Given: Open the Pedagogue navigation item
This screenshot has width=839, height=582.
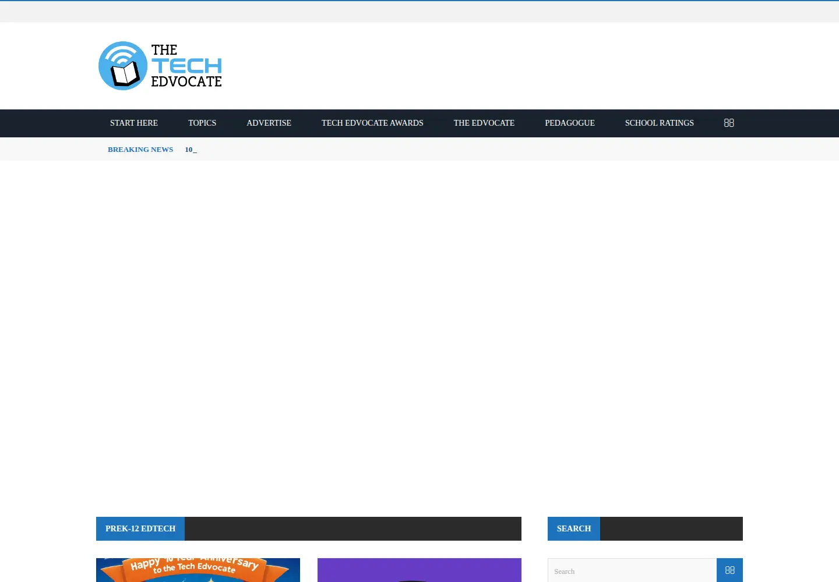Looking at the screenshot, I should point(570,123).
